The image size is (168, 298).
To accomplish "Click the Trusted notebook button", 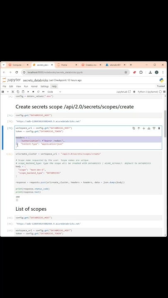I will coord(161,86).
